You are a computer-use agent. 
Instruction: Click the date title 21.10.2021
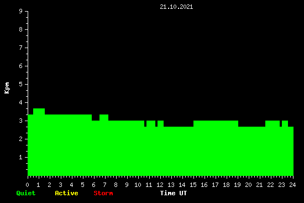[176, 7]
